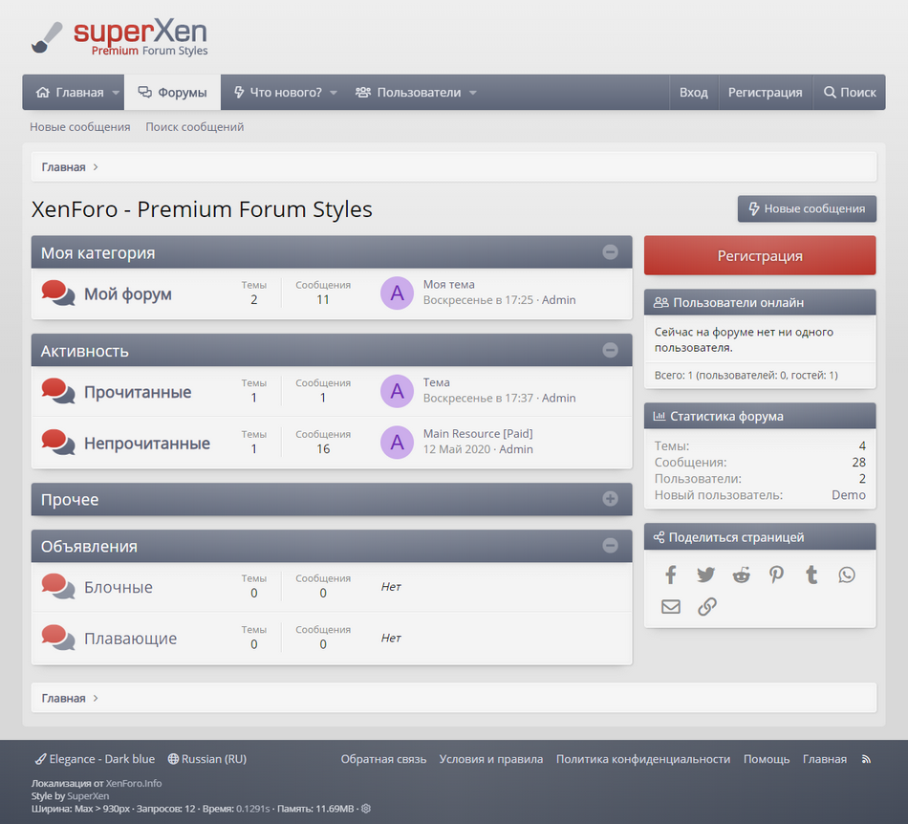Open the Пользователи dropdown arrow
This screenshot has width=908, height=824.
(473, 93)
